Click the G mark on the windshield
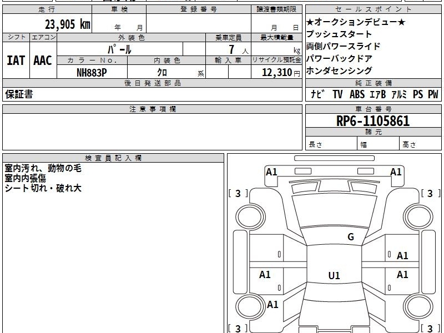Image resolution: width=444 pixels, height=333 pixels. 351,237
